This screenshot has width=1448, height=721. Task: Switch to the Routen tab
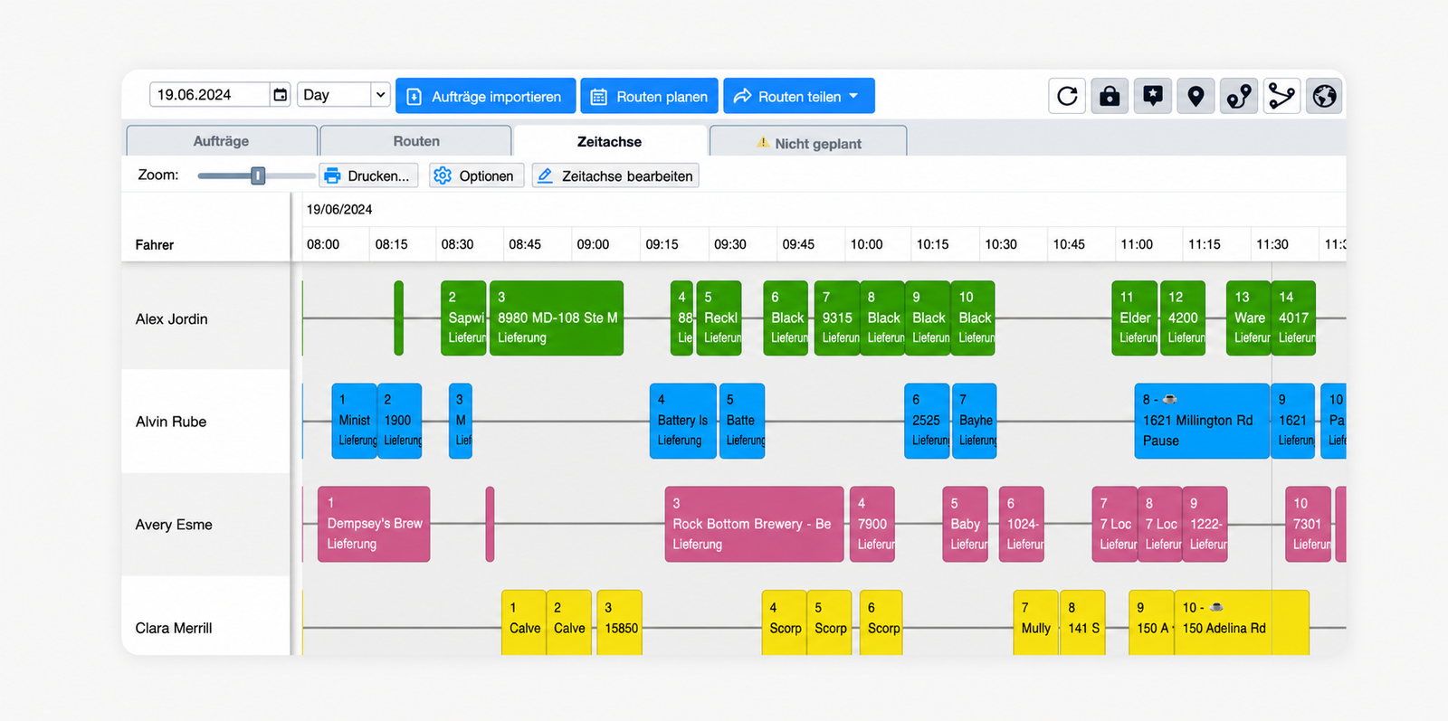(416, 141)
